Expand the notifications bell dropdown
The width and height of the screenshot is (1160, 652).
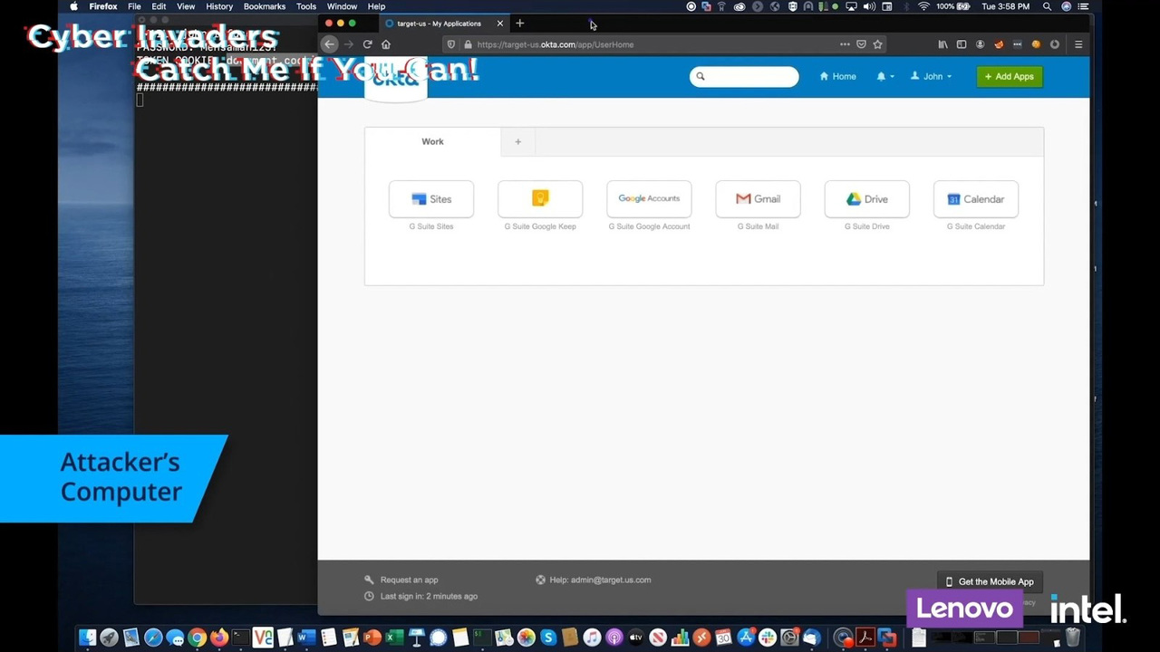[884, 77]
